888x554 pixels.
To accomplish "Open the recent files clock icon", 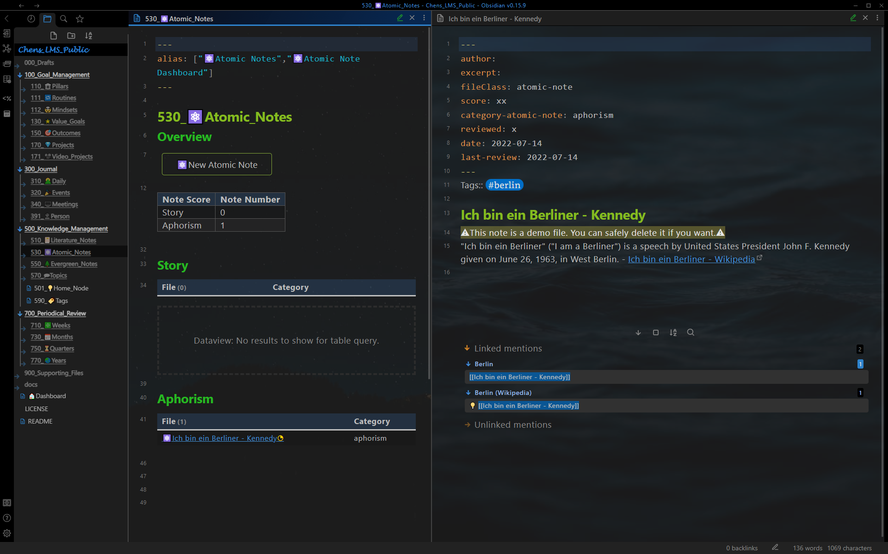I will pos(31,18).
